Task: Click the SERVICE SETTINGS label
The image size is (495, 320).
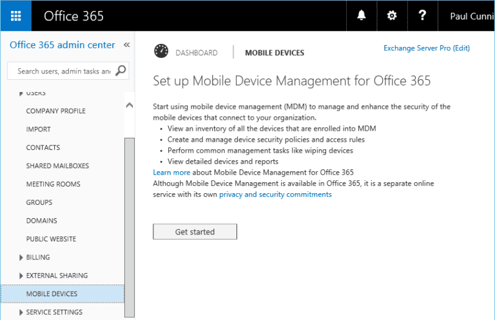Action: (54, 312)
